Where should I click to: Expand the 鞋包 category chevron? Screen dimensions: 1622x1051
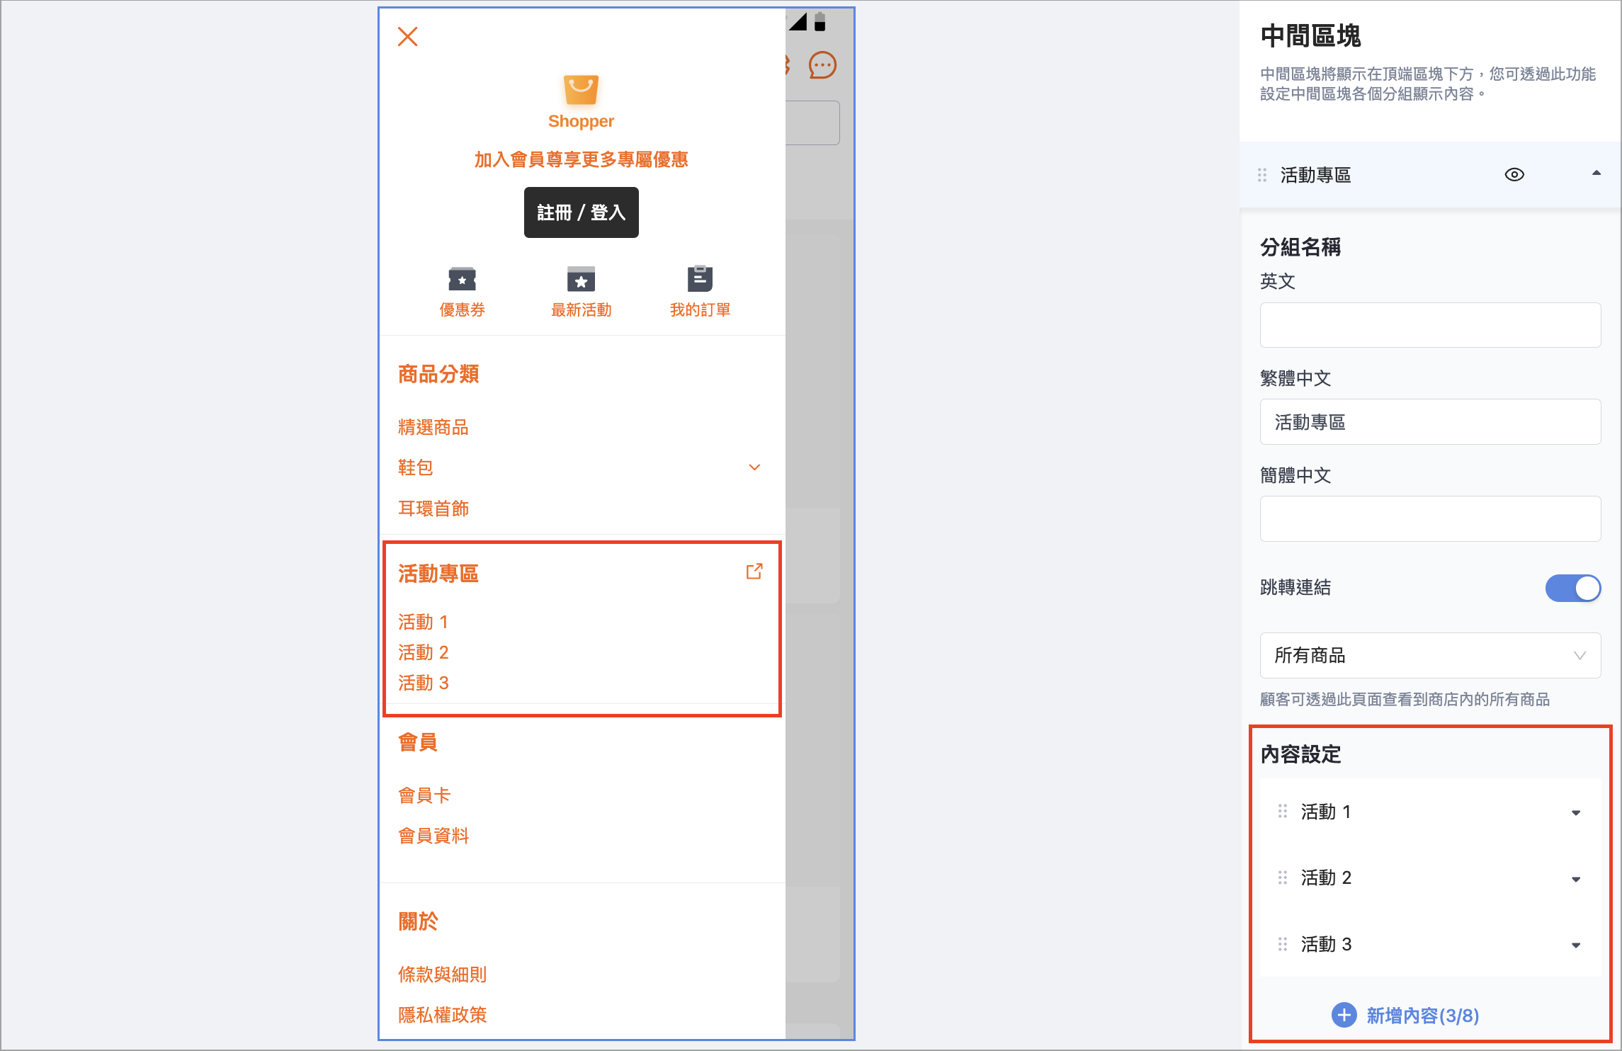coord(754,467)
